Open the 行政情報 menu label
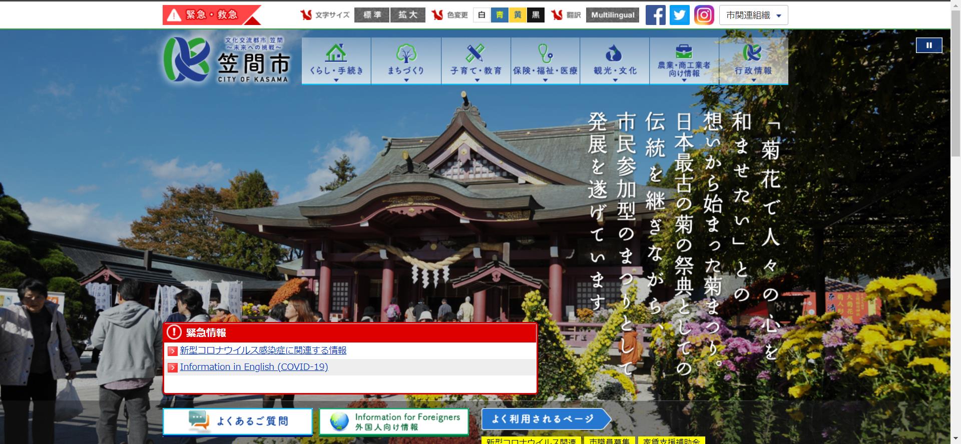The image size is (961, 444). [x=753, y=70]
